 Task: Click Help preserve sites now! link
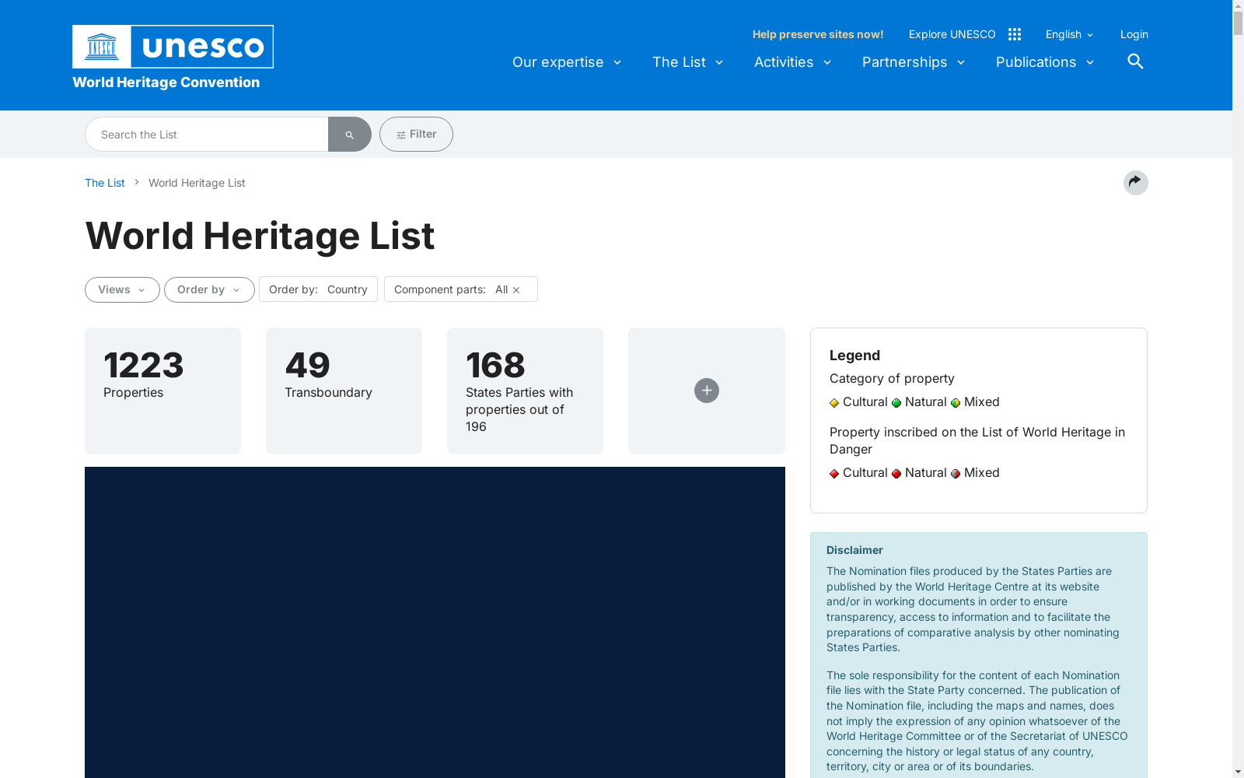click(818, 34)
